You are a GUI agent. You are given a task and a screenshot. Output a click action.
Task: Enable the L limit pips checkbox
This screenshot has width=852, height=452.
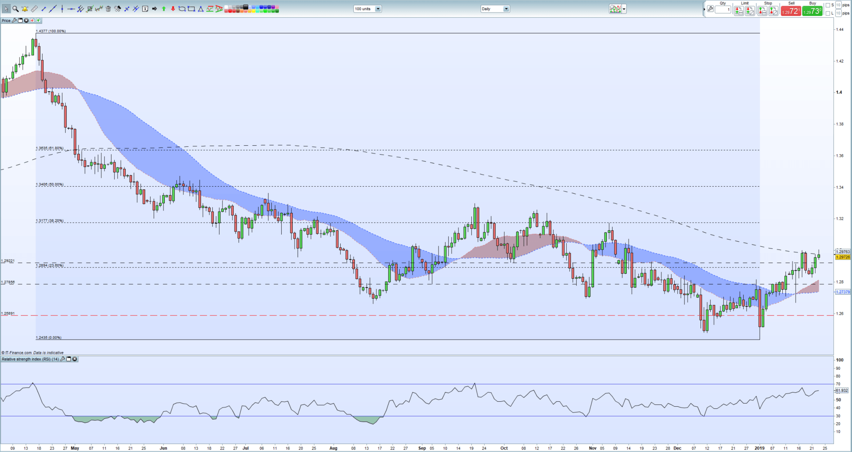pyautogui.click(x=828, y=13)
